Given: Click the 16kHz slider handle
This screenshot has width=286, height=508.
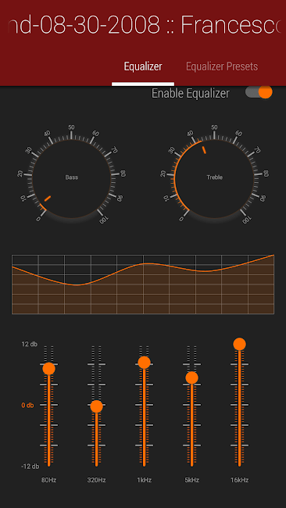Looking at the screenshot, I should point(239,344).
